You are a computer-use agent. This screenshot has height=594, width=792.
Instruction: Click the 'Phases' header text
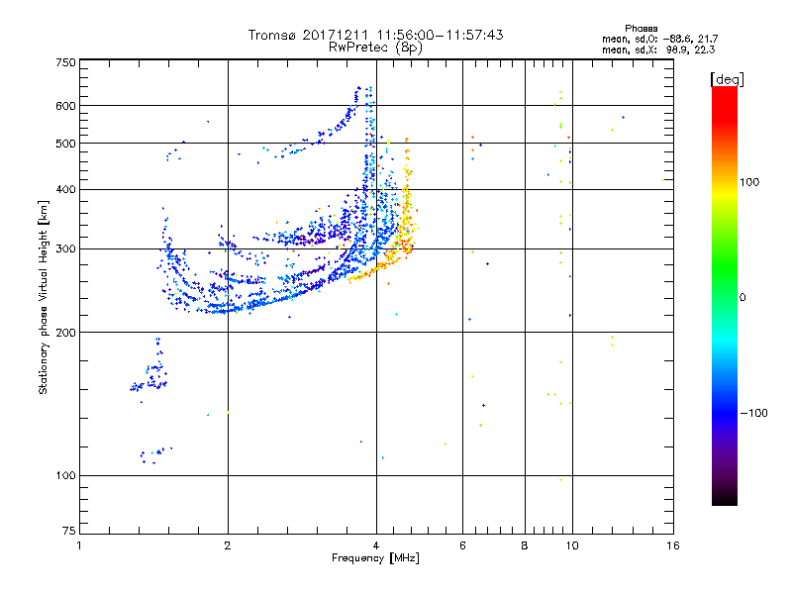(641, 29)
